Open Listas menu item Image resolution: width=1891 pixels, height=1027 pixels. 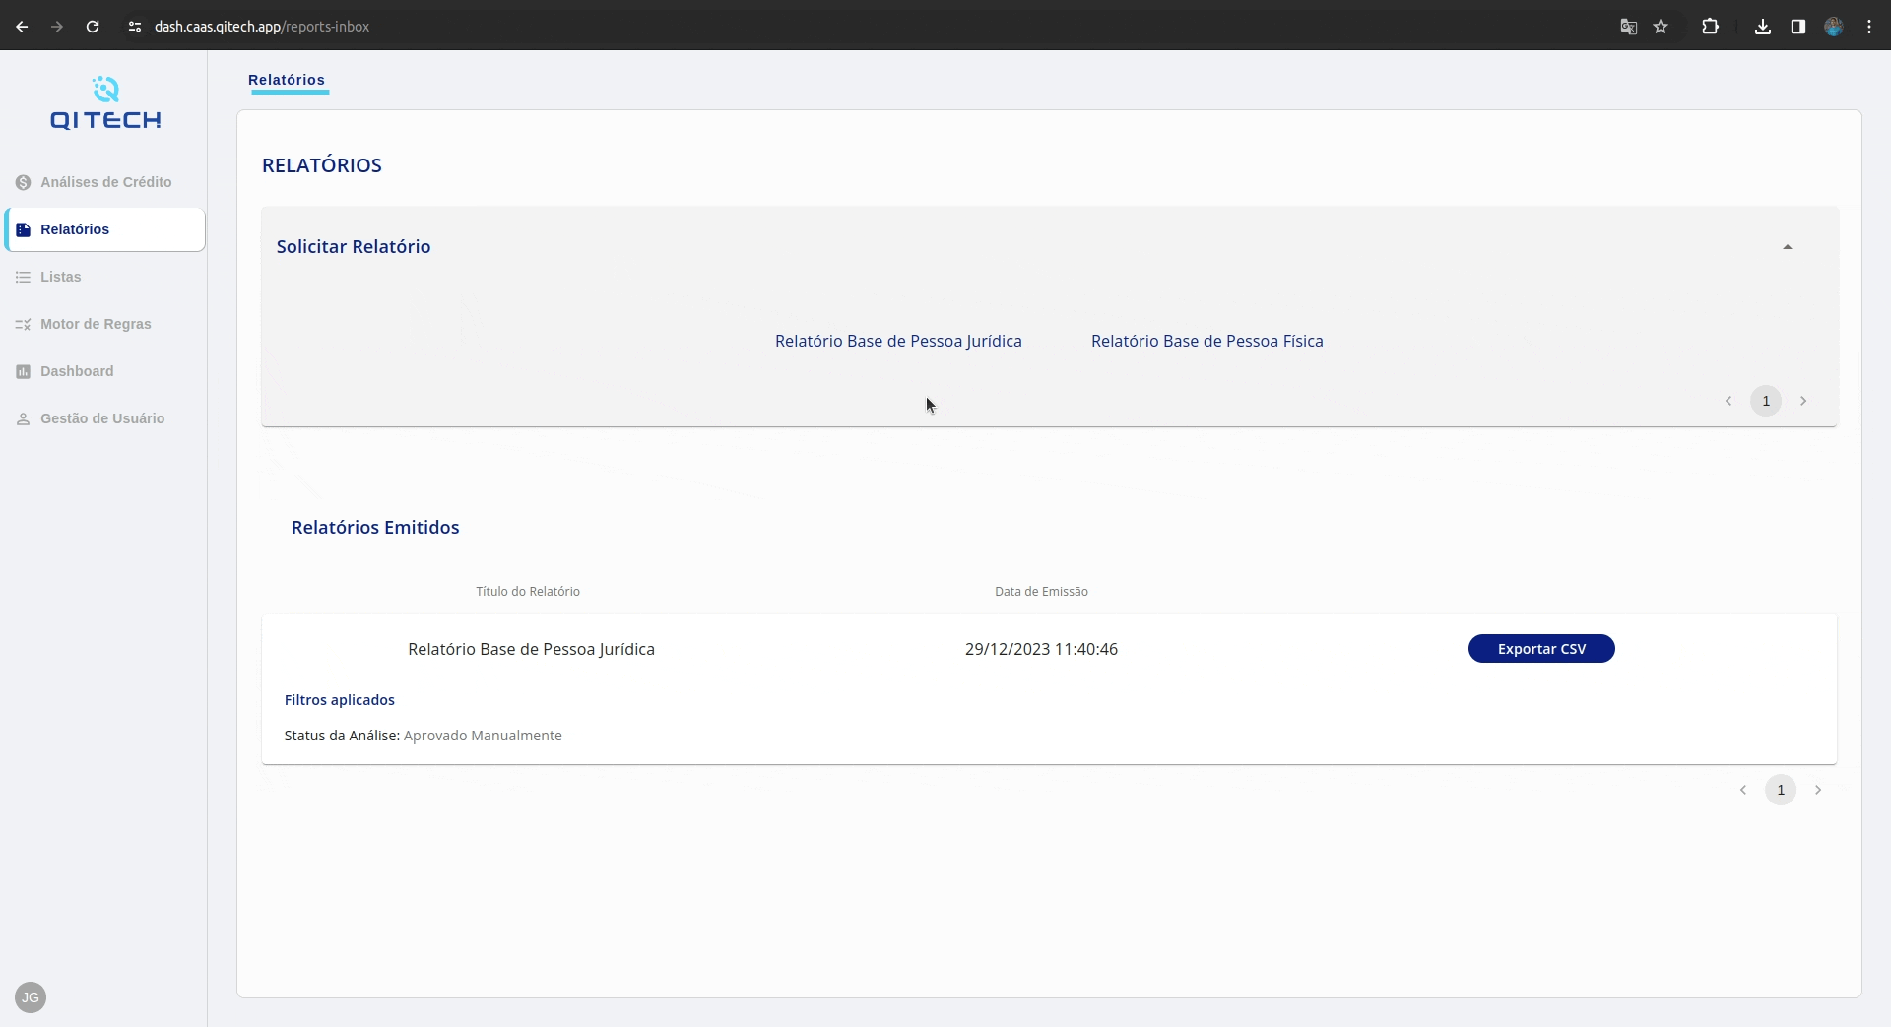104,277
